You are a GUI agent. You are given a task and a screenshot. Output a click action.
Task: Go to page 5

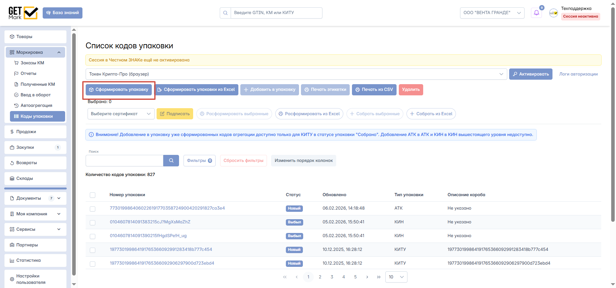(x=355, y=277)
